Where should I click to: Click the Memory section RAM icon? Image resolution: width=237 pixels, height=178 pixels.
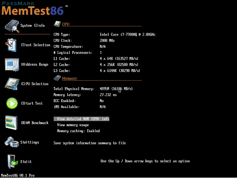click(57, 78)
